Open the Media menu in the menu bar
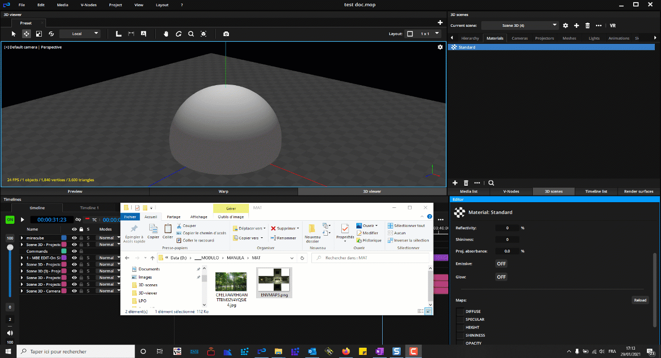 tap(62, 5)
